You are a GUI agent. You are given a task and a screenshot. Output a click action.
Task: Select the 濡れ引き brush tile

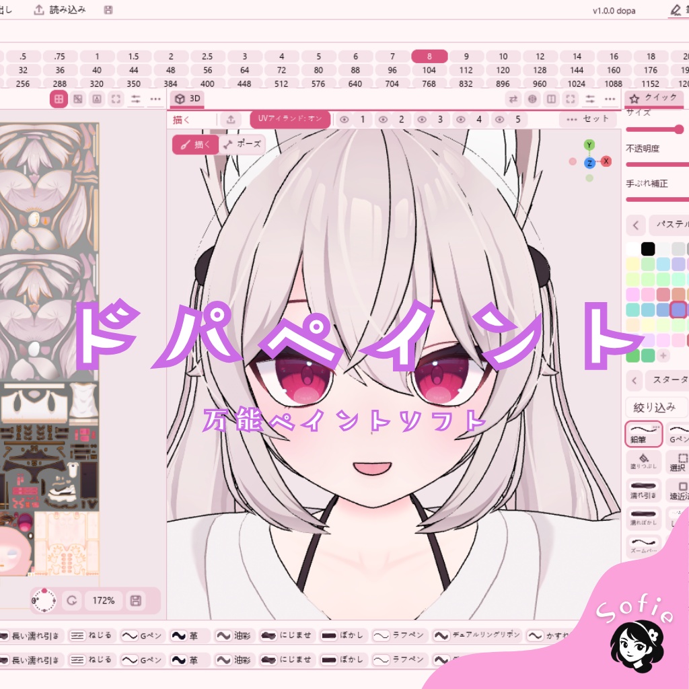pyautogui.click(x=644, y=490)
